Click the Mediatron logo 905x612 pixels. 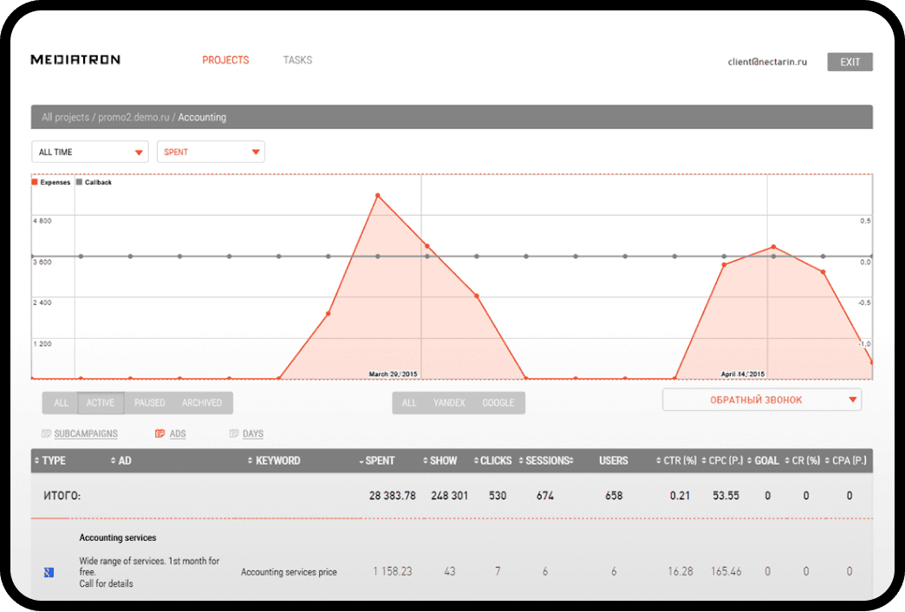click(75, 60)
